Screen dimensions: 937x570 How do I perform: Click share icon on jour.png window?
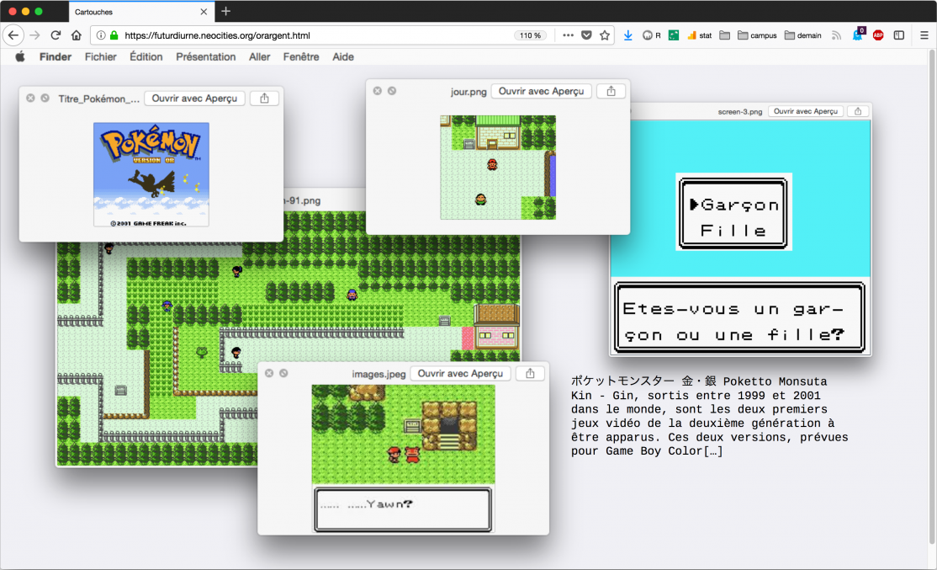click(x=611, y=91)
